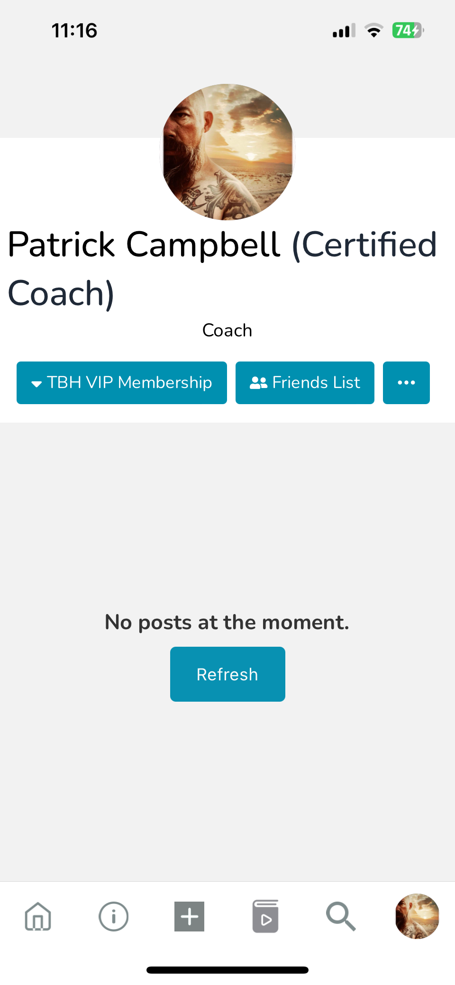
Task: Click the Coach role label
Action: (x=227, y=330)
